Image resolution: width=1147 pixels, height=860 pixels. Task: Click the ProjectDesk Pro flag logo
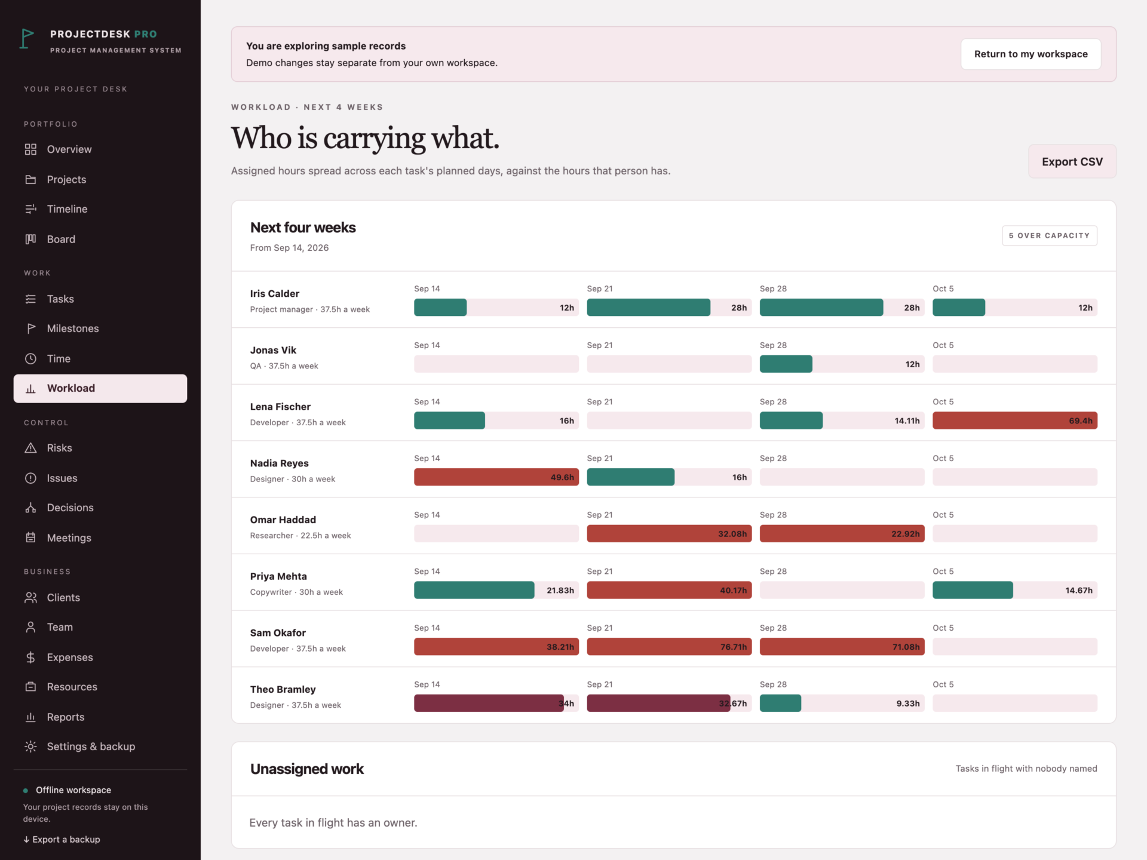pos(27,39)
